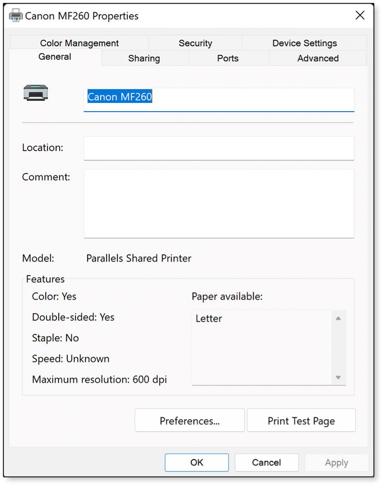Click the Apply button
Image resolution: width=384 pixels, height=487 pixels.
click(x=336, y=462)
